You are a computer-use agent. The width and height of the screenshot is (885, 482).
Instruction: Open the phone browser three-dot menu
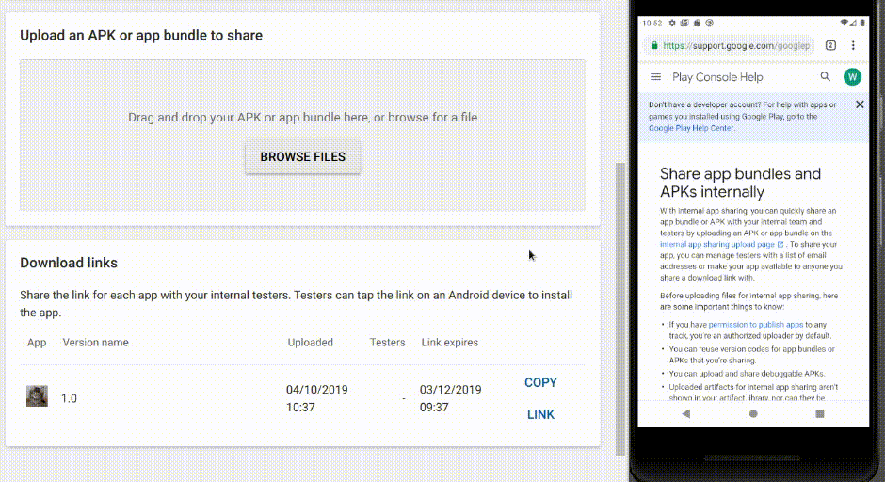853,45
